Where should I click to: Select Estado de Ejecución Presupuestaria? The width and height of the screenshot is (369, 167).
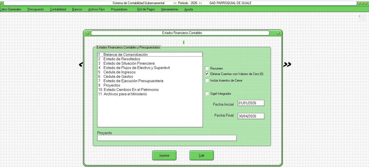point(133,81)
